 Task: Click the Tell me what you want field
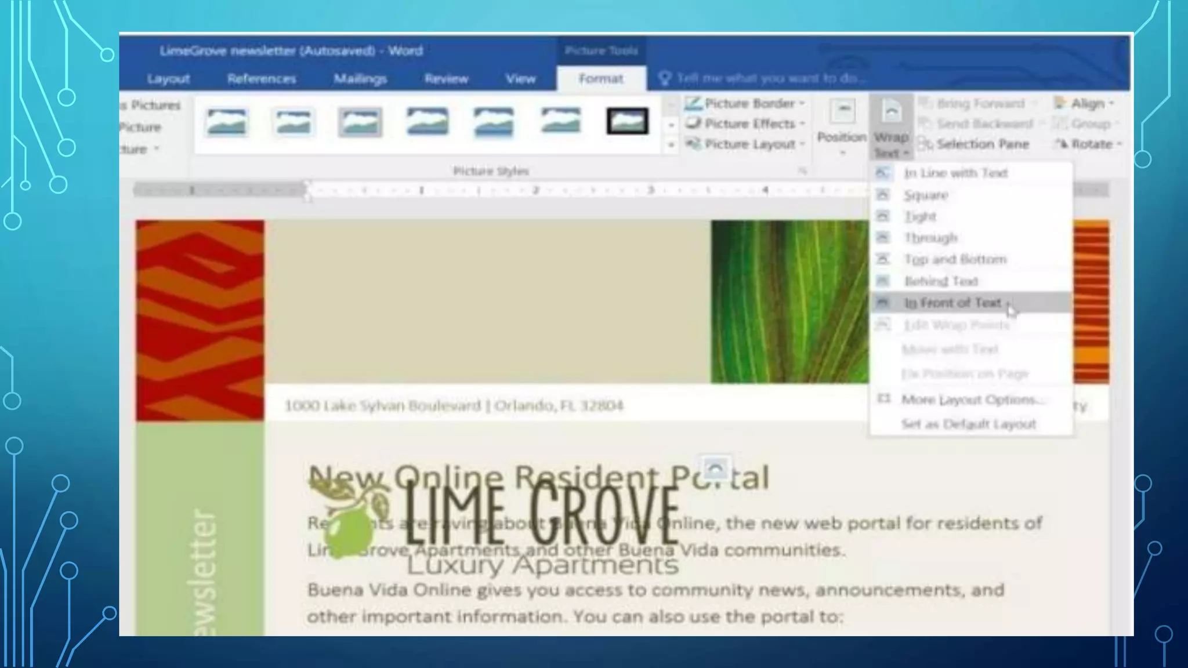point(770,78)
